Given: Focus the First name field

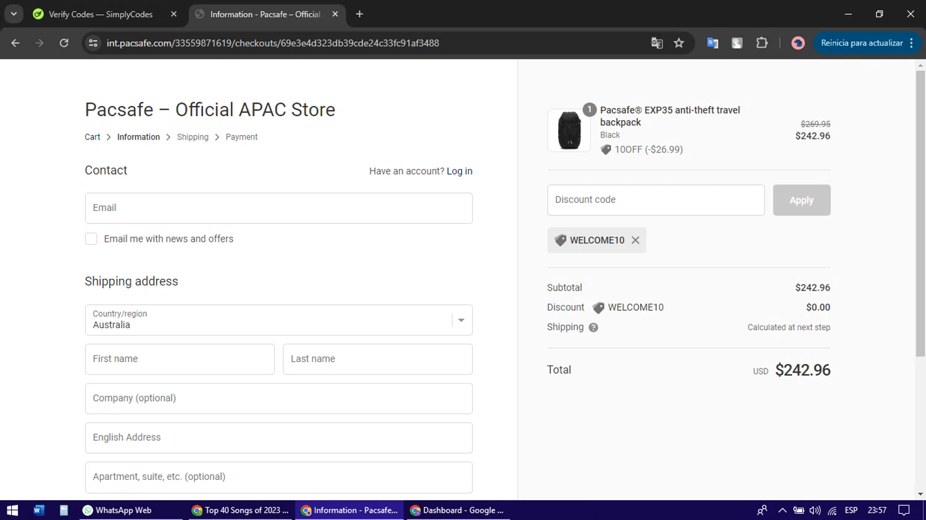Looking at the screenshot, I should pos(180,359).
